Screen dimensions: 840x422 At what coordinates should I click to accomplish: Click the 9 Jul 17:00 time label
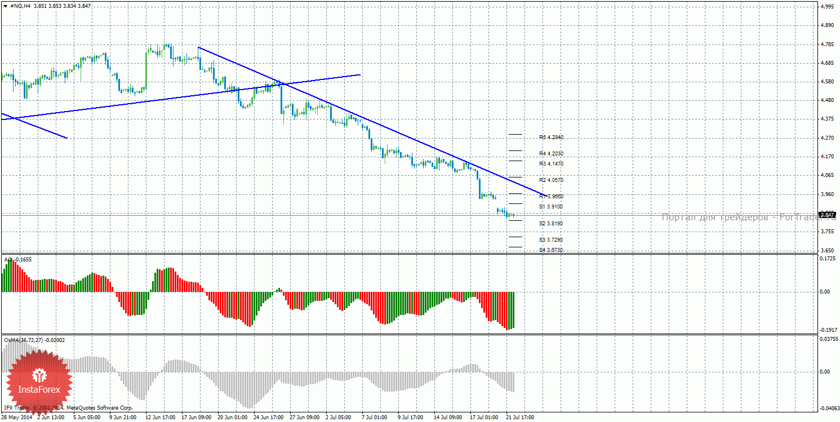411,417
